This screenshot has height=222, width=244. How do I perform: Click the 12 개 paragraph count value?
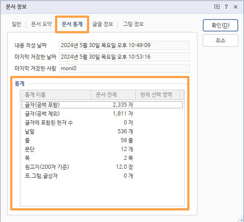127,149
